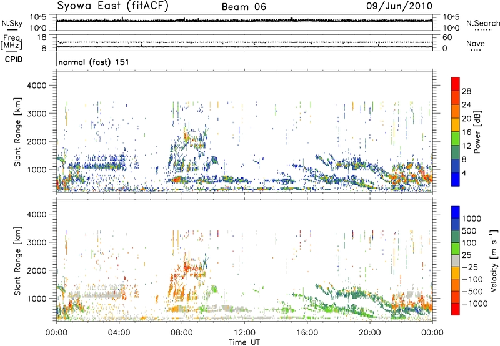
Task: Click the velocity panel 'Slant Range [km]' label
Action: pos(17,260)
